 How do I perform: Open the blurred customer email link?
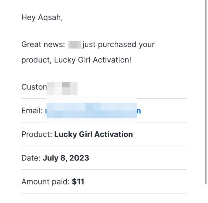pyautogui.click(x=92, y=111)
